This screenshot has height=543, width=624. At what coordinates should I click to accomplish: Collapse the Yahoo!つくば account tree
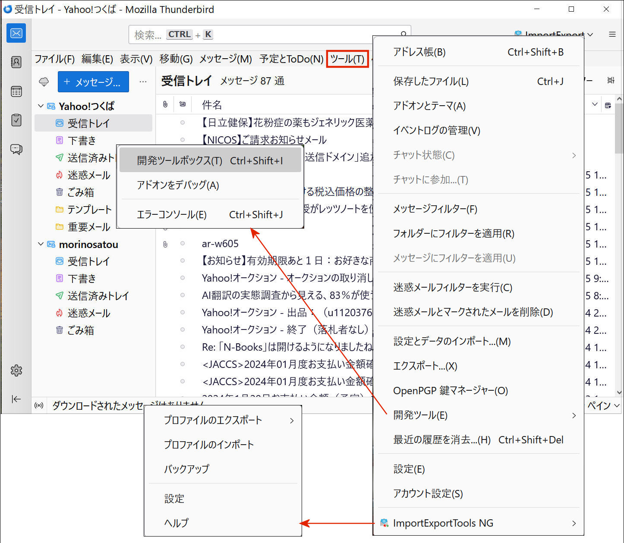pos(41,106)
